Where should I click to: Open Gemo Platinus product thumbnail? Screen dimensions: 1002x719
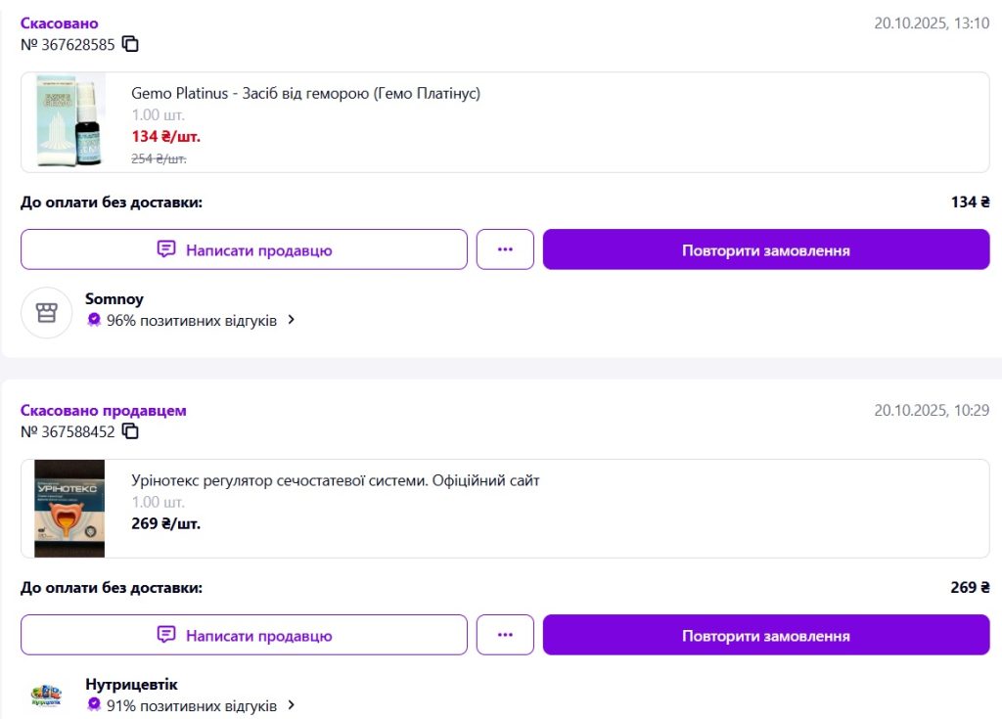pyautogui.click(x=69, y=122)
